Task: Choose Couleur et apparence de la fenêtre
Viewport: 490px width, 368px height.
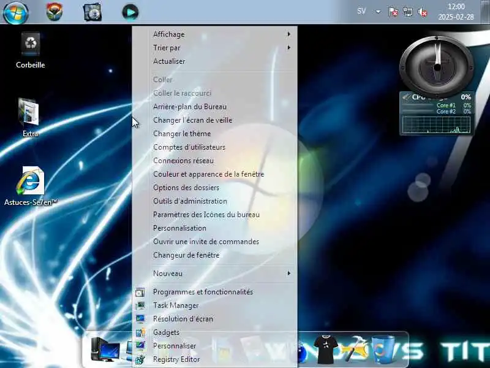Action: 215,174
